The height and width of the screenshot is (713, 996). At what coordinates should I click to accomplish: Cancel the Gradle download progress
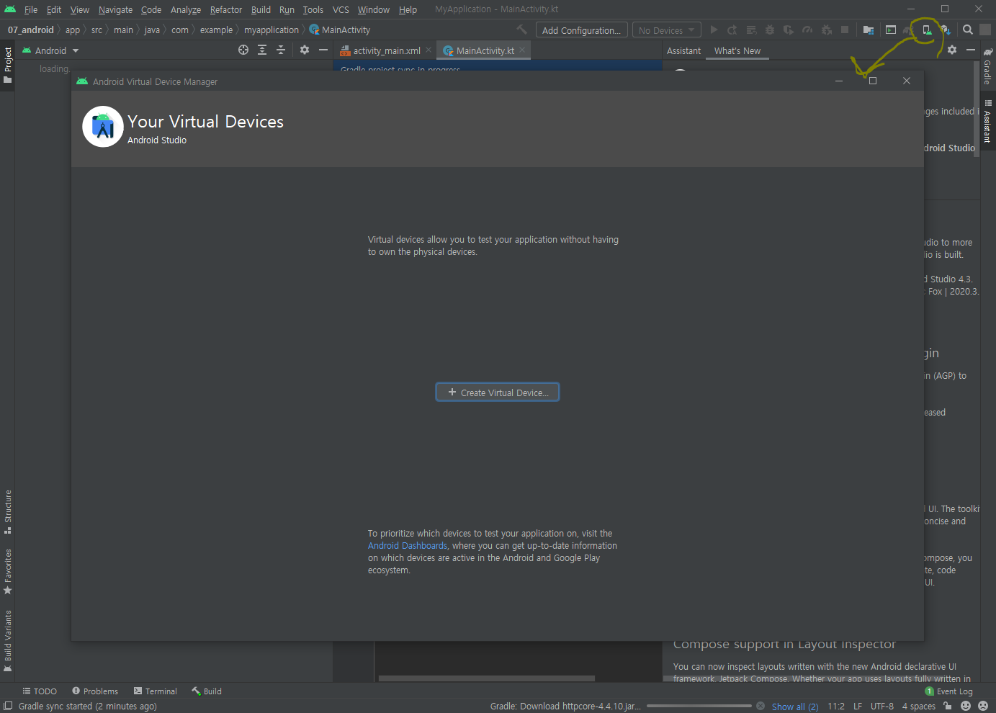761,706
